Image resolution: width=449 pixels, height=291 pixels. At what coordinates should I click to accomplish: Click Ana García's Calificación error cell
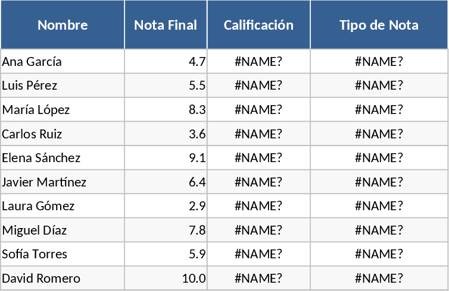click(258, 62)
